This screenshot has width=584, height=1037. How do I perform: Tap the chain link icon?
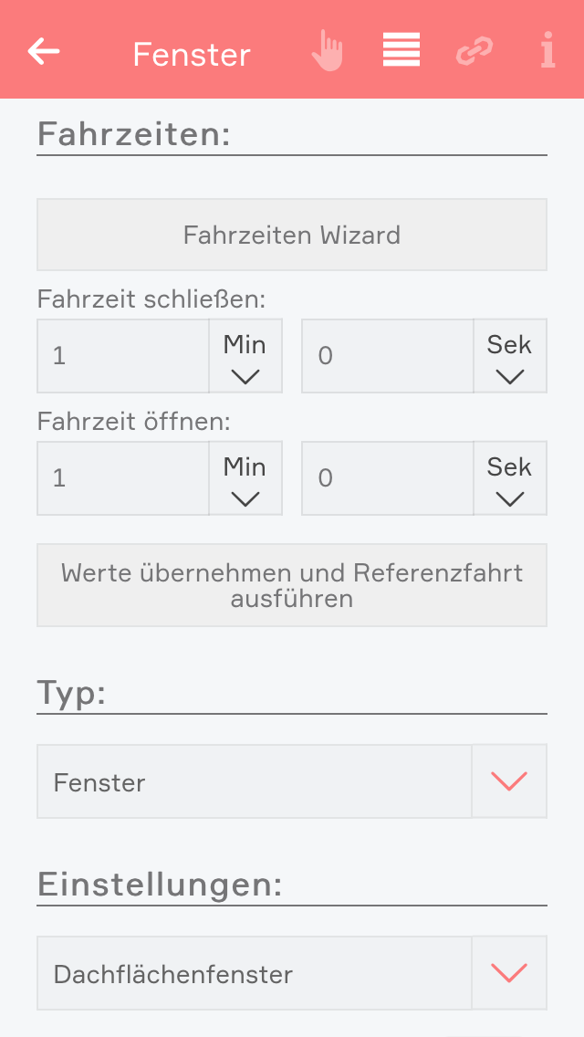[474, 52]
